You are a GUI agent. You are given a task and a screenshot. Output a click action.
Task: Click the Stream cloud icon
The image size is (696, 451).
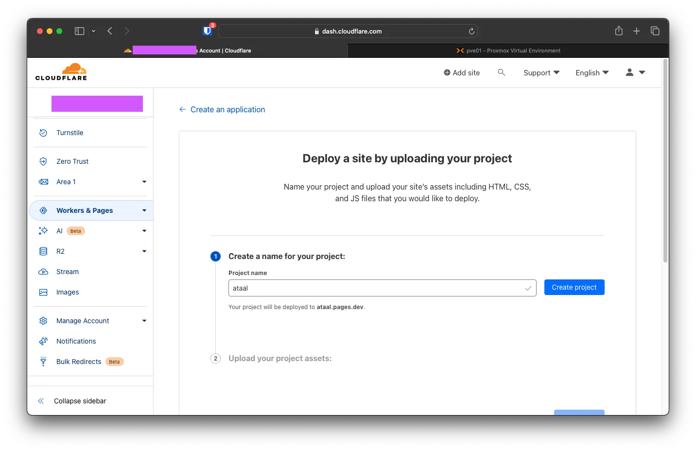tap(43, 272)
